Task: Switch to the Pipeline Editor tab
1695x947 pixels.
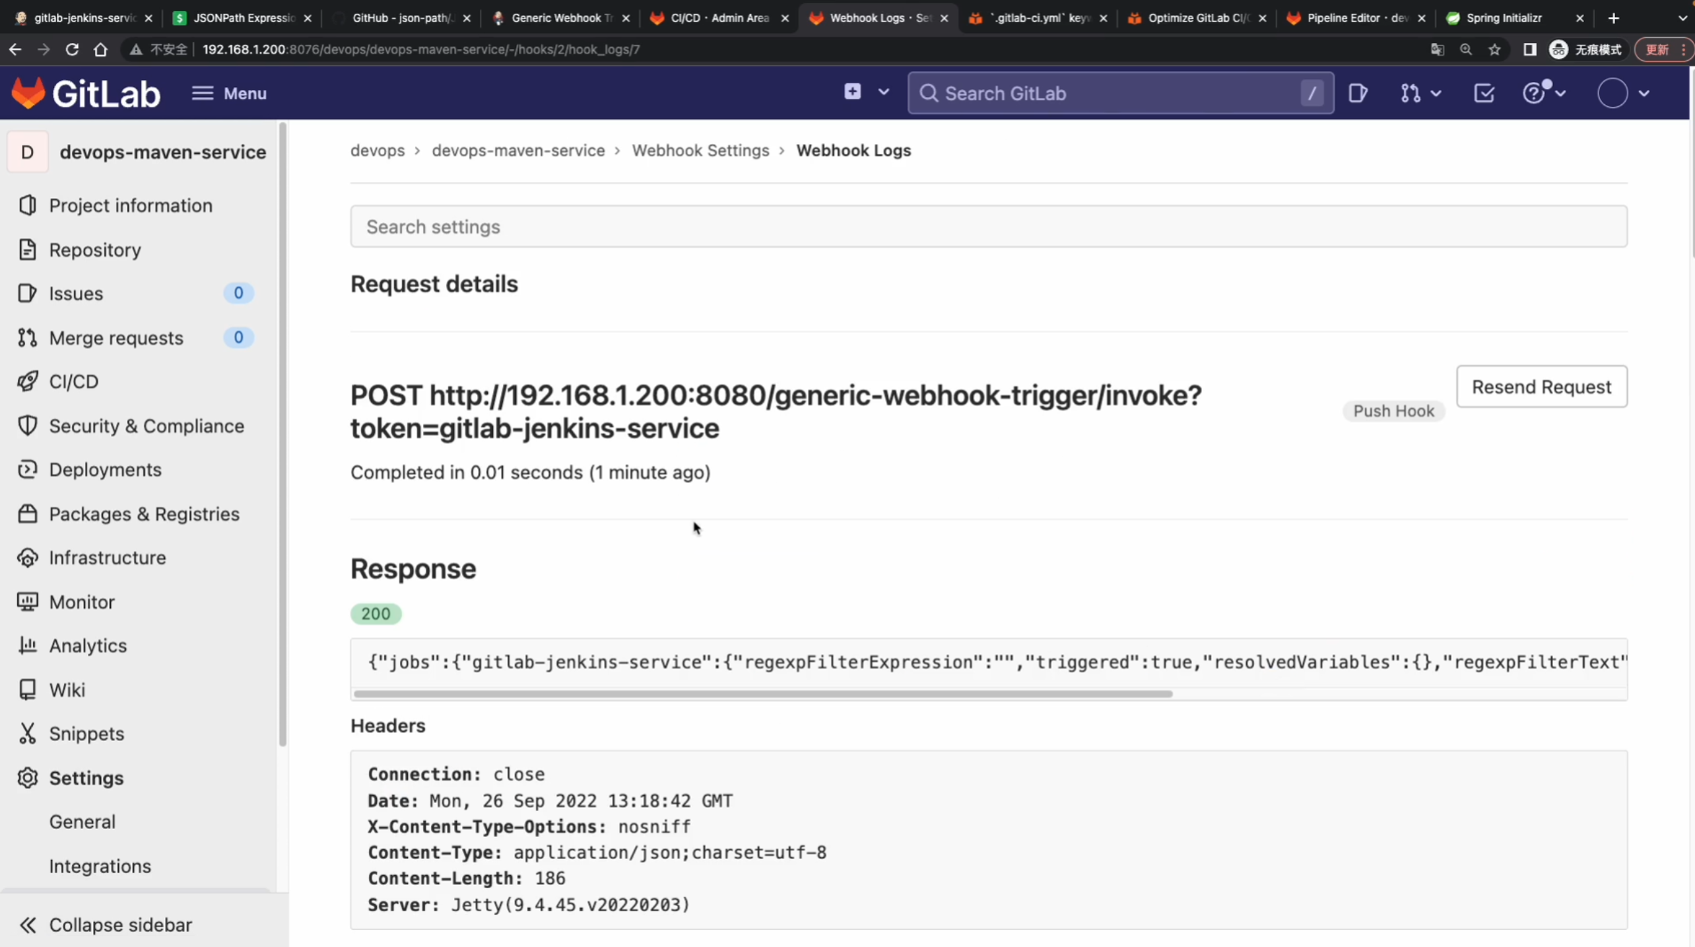Action: pyautogui.click(x=1356, y=18)
